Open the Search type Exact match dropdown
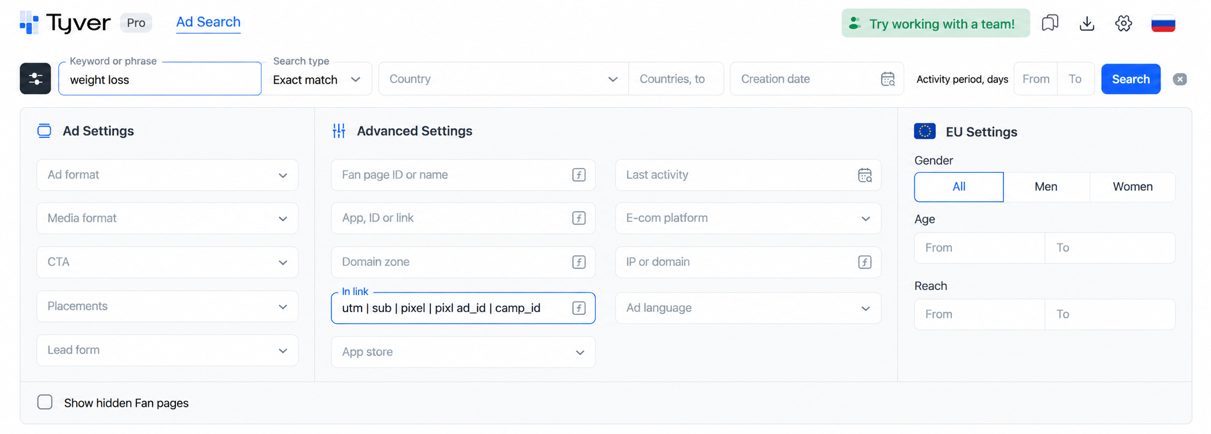 (x=317, y=79)
